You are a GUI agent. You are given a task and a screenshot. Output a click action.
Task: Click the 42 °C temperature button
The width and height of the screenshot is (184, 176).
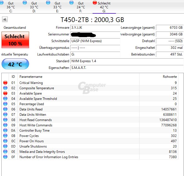[15, 64]
